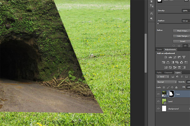Add a Levels adjustment layer
This screenshot has width=190, height=126.
tap(170, 57)
